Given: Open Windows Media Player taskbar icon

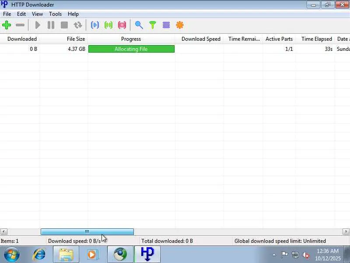Looking at the screenshot, I should tap(92, 255).
